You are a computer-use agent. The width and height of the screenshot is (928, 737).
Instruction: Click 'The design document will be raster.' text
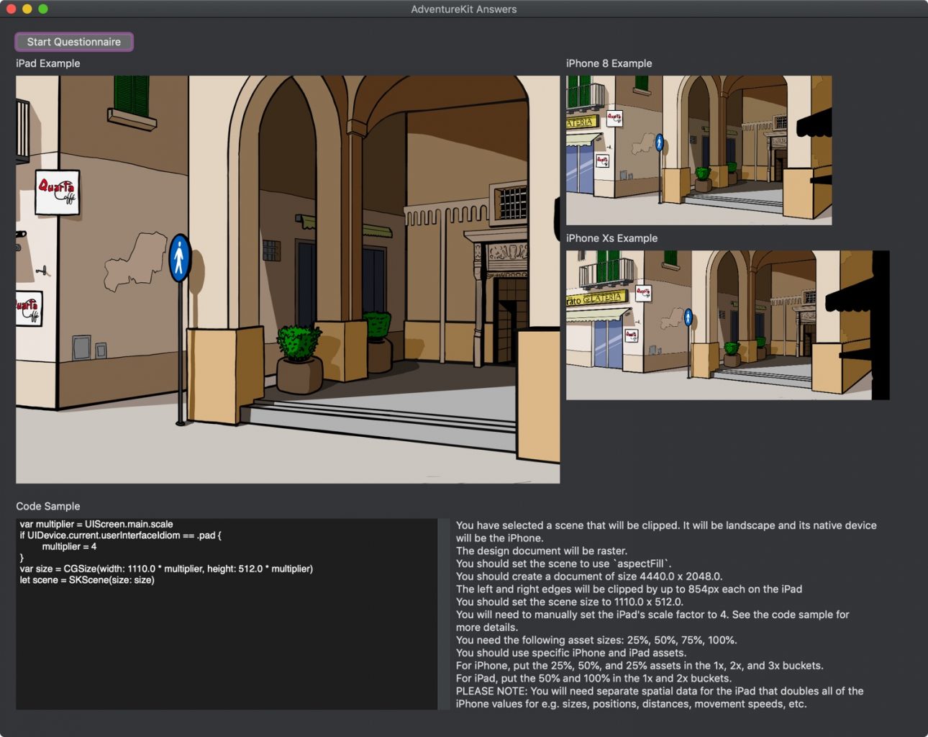tap(542, 551)
